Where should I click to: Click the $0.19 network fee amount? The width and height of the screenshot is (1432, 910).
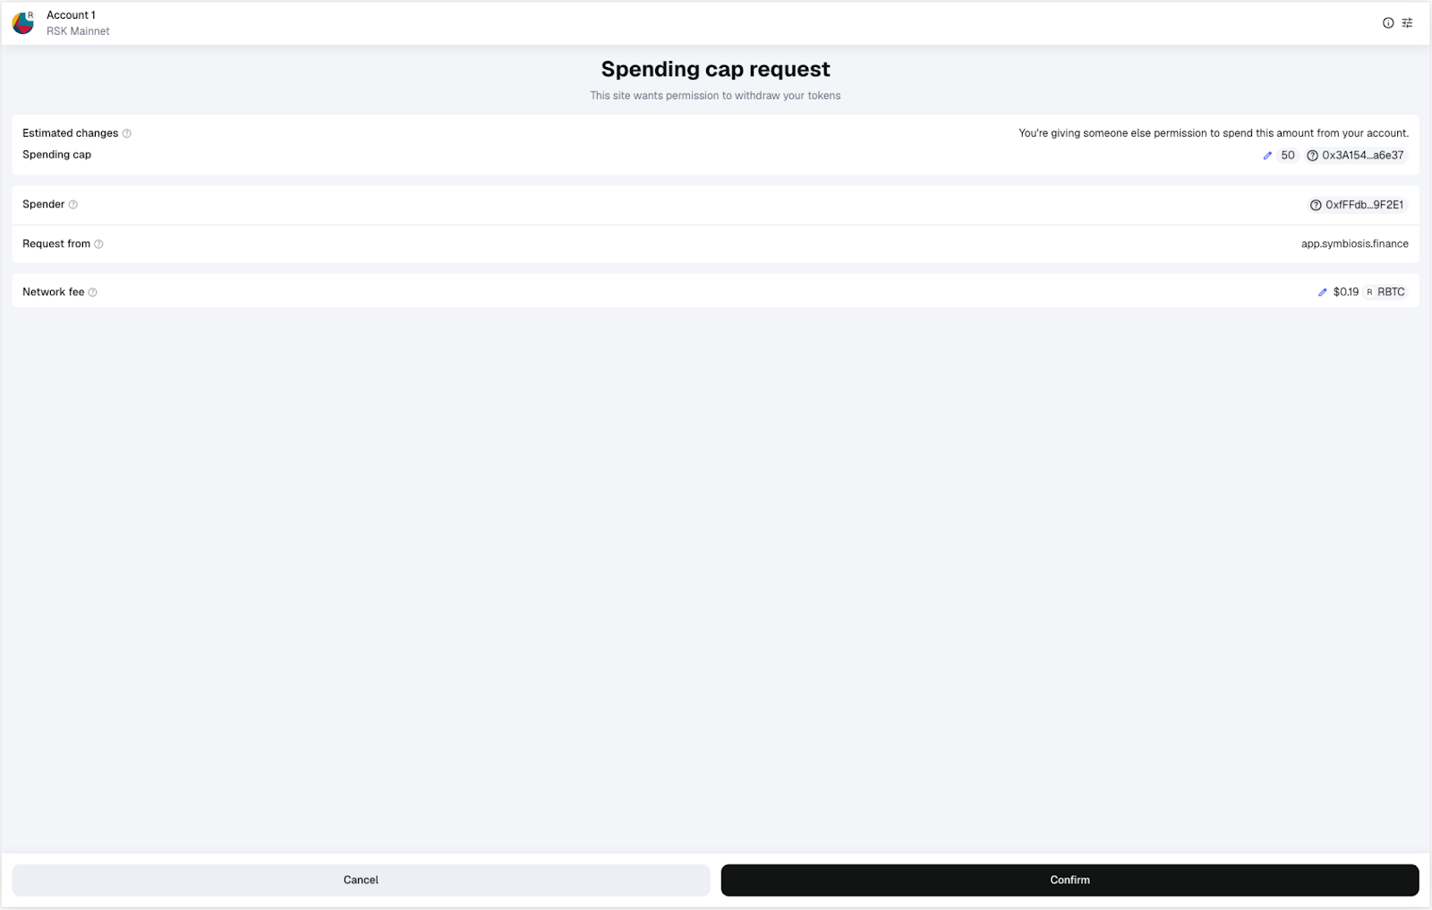click(1344, 292)
